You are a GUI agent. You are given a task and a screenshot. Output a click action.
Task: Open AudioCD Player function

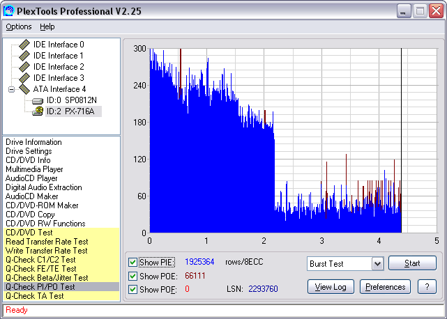(x=31, y=178)
